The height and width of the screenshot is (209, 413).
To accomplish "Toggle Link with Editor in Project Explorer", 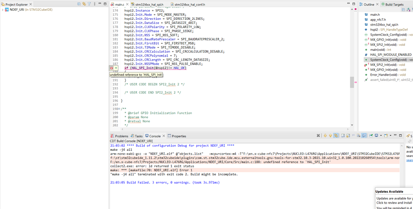I will [x=84, y=4].
